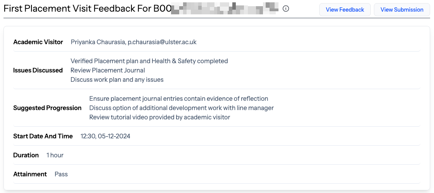Select the Start Date And Time label
Viewport: 434px width, 193px height.
(43, 136)
